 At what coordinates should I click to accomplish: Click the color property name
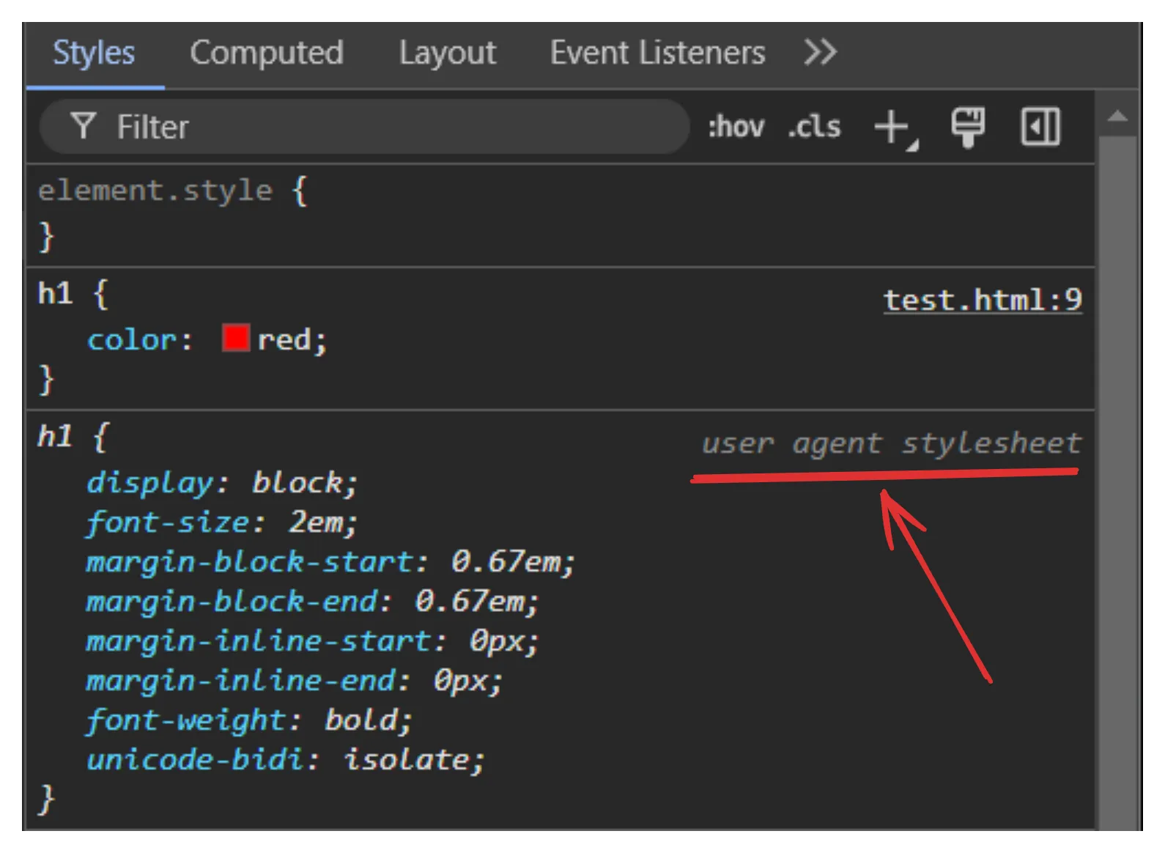tap(132, 340)
